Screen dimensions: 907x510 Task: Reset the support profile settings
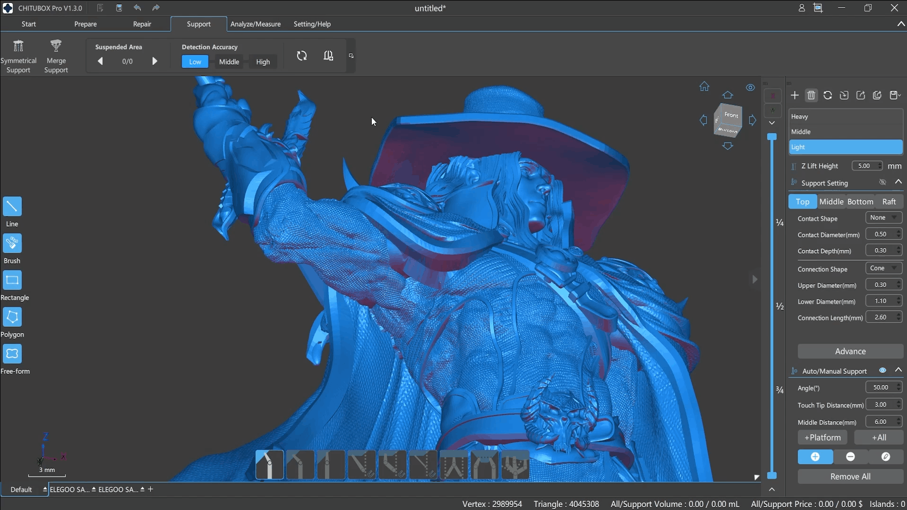[x=828, y=95]
